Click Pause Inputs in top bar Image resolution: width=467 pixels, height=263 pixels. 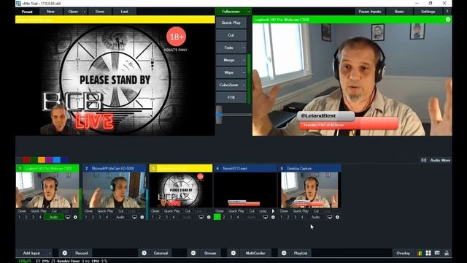(370, 12)
